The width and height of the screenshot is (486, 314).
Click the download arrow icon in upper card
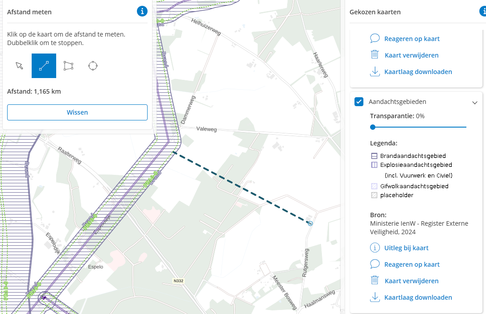(375, 71)
